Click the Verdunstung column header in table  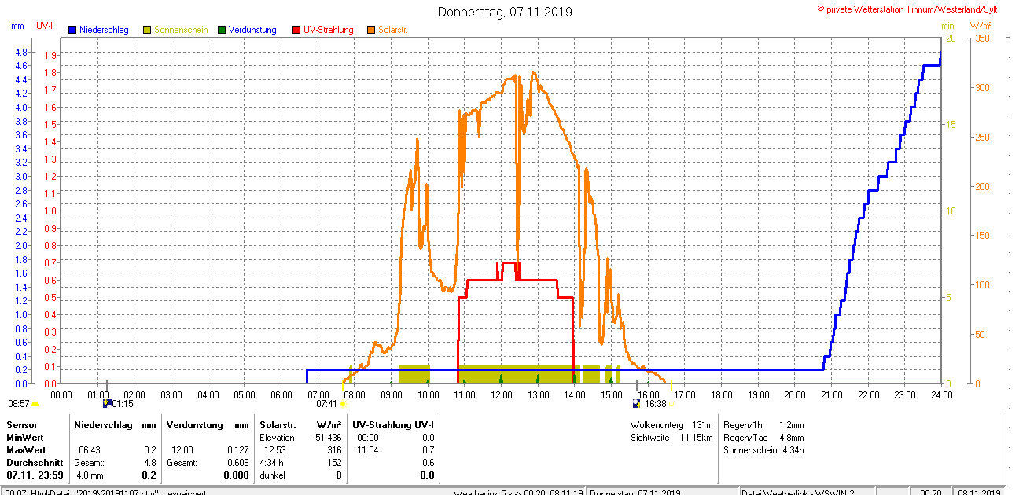(x=197, y=424)
